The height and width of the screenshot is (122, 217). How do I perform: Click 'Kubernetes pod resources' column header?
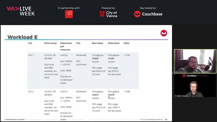tap(66, 46)
